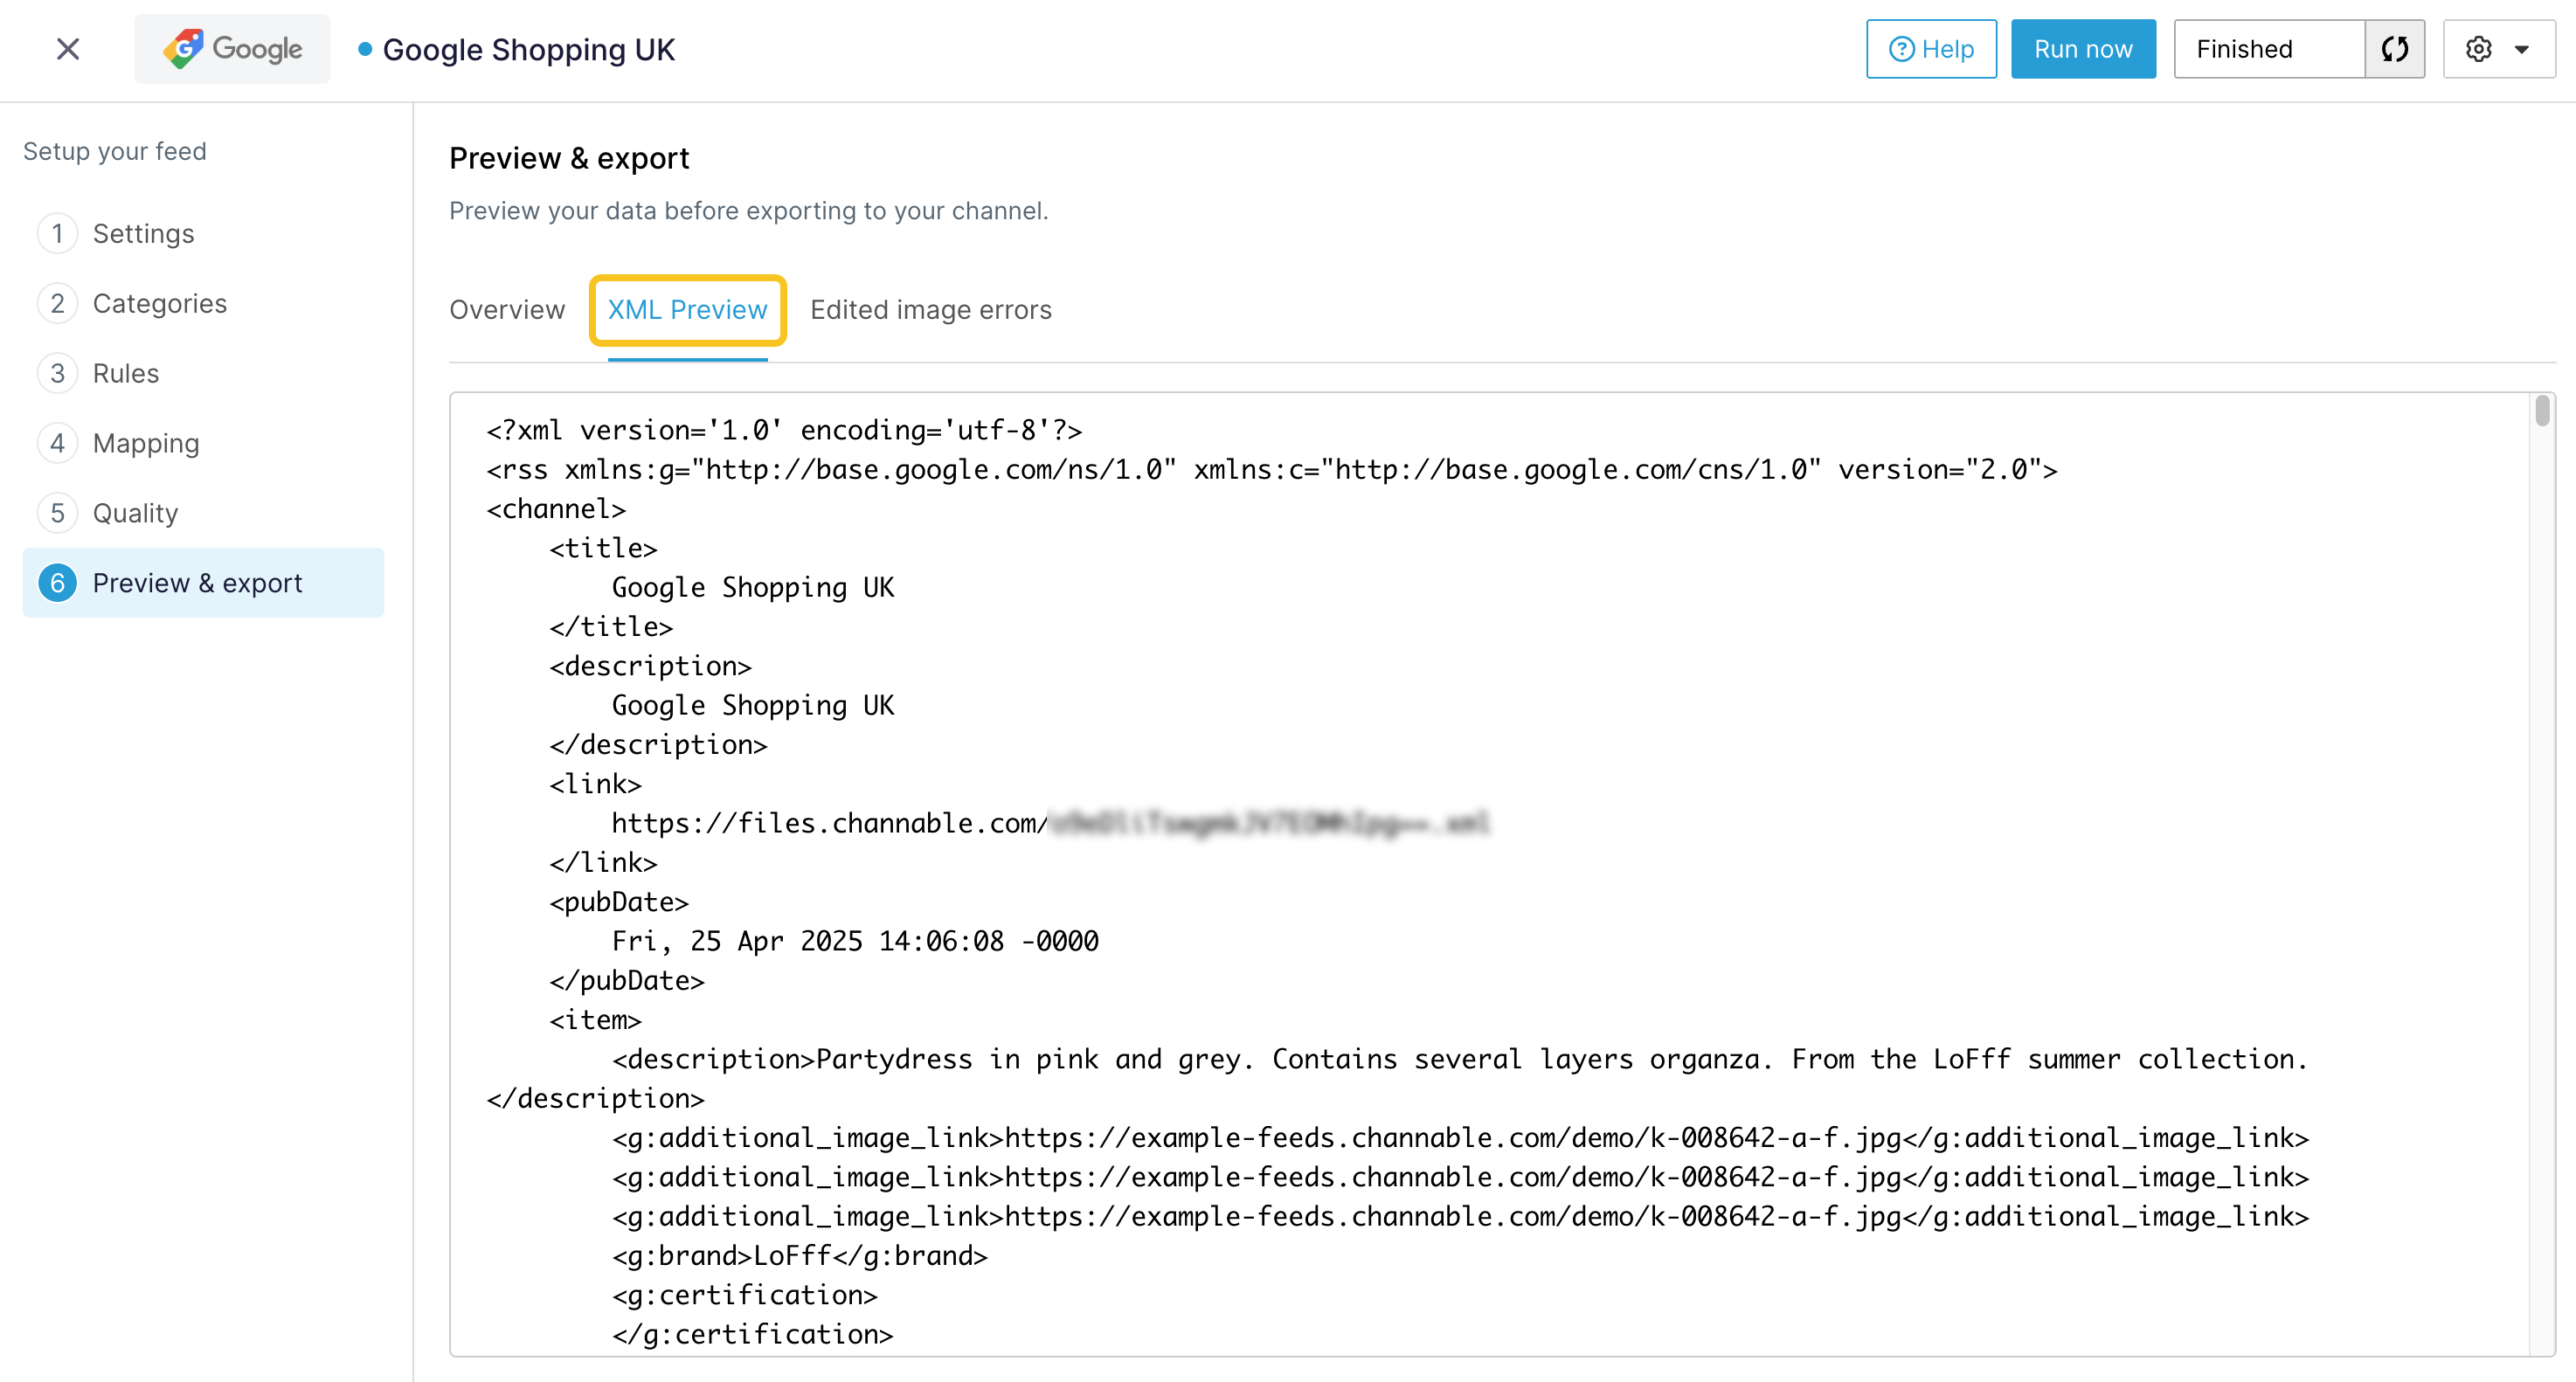Screen dimensions: 2576x1382
Task: Click the '<?xml version' declaration line
Action: point(784,430)
